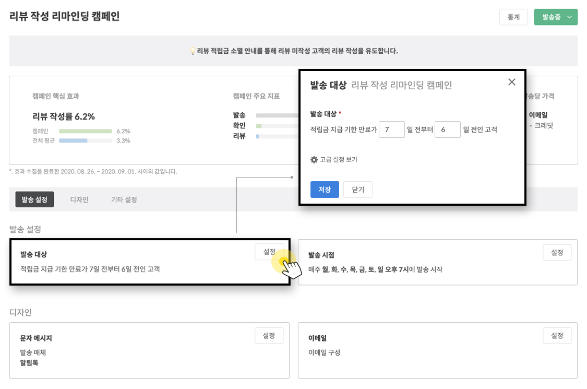Close the 발송 대상 dialog with the X
The image size is (587, 389).
click(x=511, y=82)
